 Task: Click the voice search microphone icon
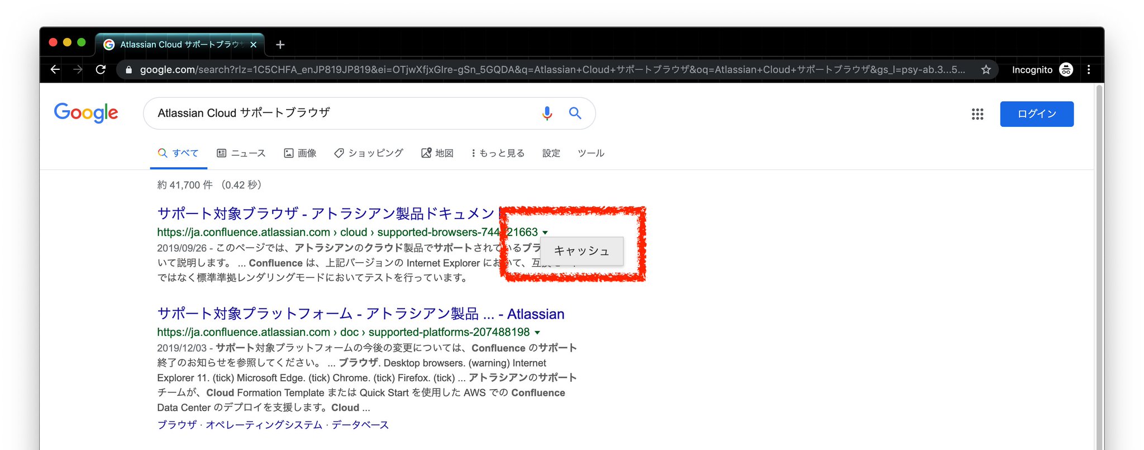tap(547, 113)
